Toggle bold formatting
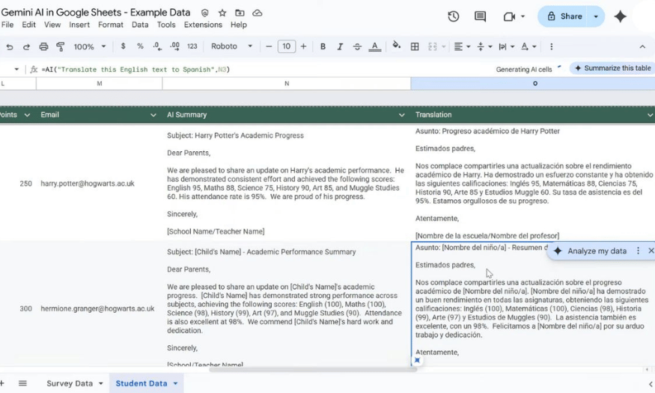 (323, 46)
